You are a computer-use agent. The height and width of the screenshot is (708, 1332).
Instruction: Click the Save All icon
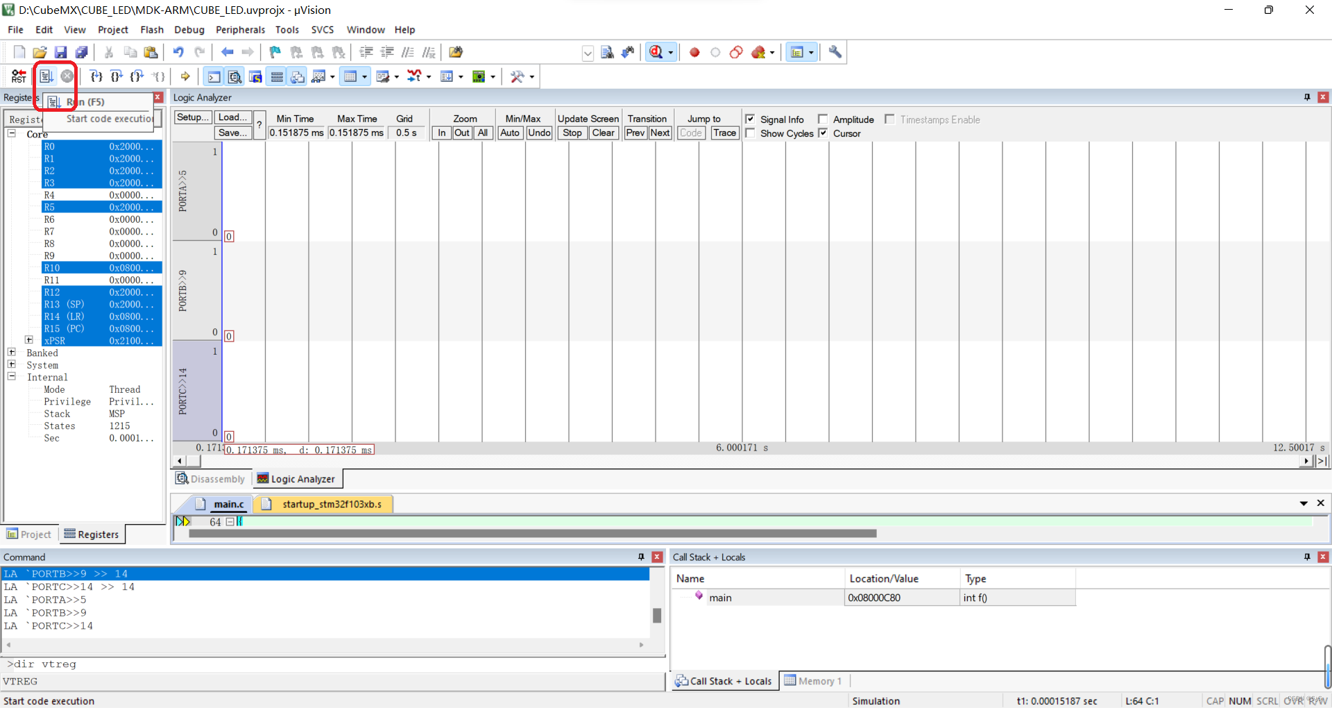click(81, 52)
